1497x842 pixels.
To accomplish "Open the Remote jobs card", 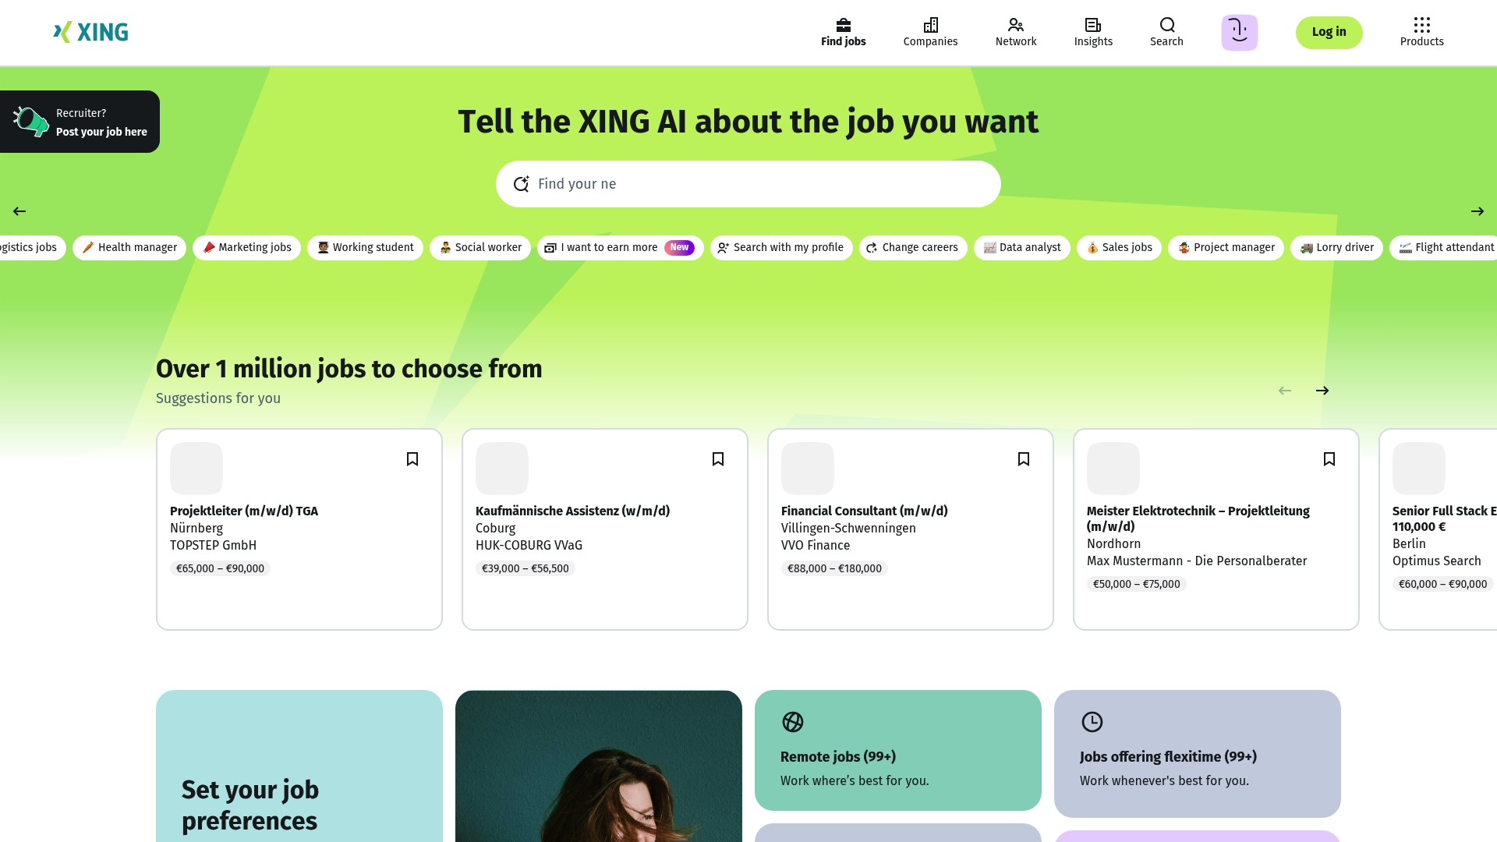I will [x=897, y=750].
